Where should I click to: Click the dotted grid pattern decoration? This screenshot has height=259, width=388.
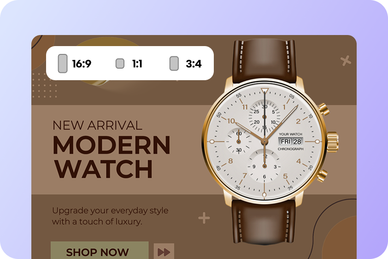pos(45,85)
